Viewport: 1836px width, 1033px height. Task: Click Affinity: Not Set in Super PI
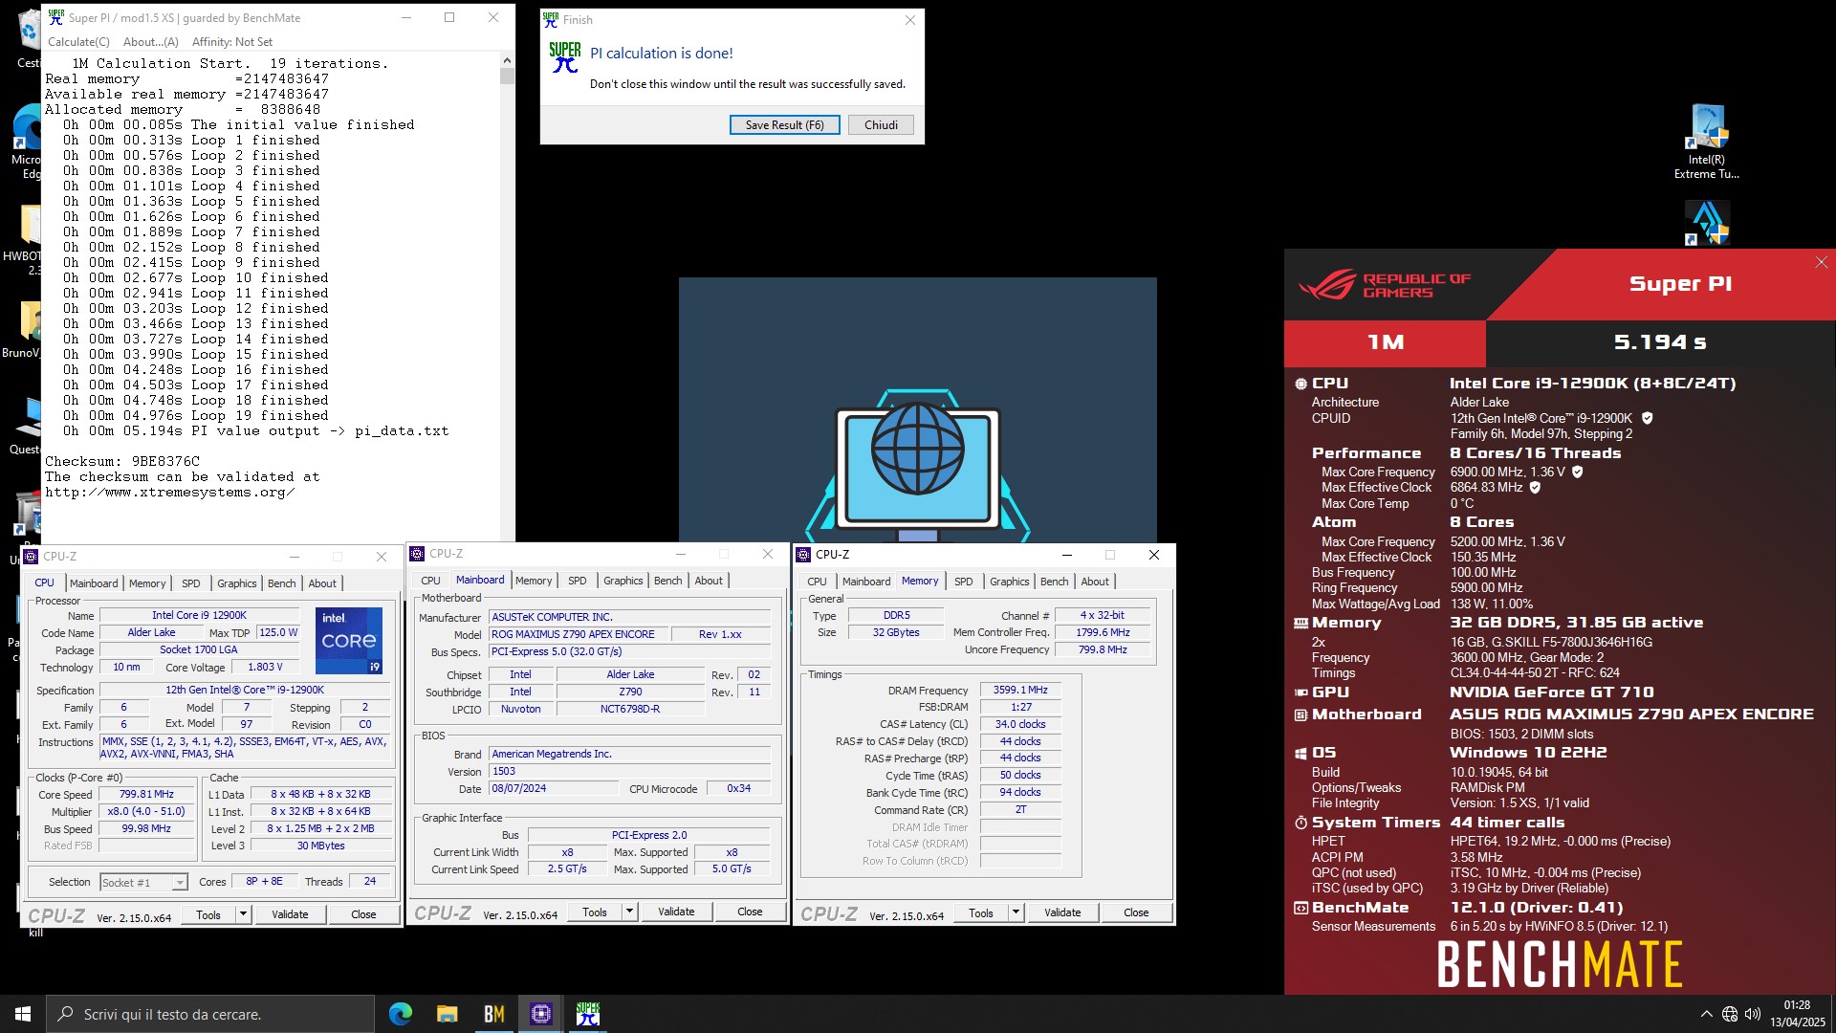[x=232, y=42]
